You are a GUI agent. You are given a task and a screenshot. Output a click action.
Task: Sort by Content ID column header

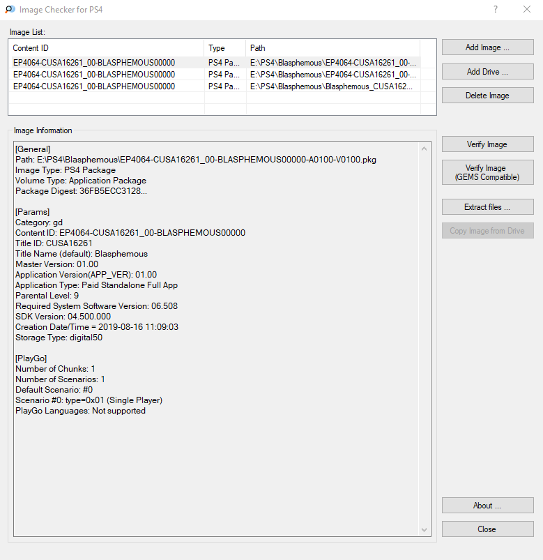tap(107, 48)
